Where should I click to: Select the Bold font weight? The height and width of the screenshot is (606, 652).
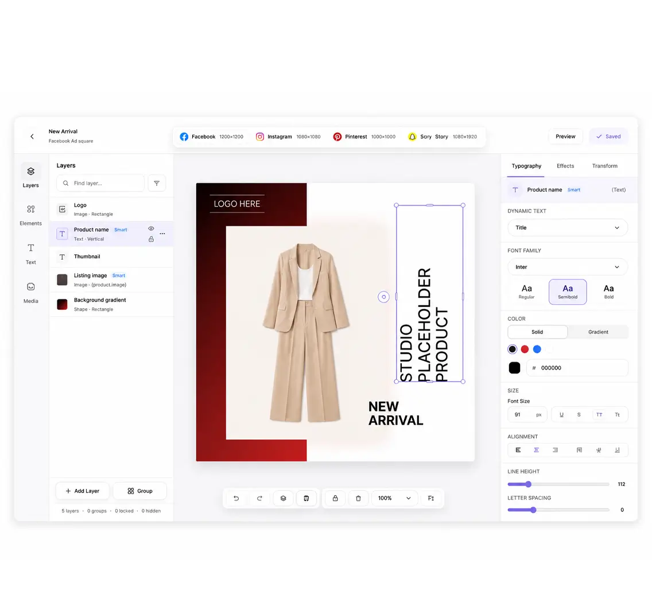tap(609, 292)
